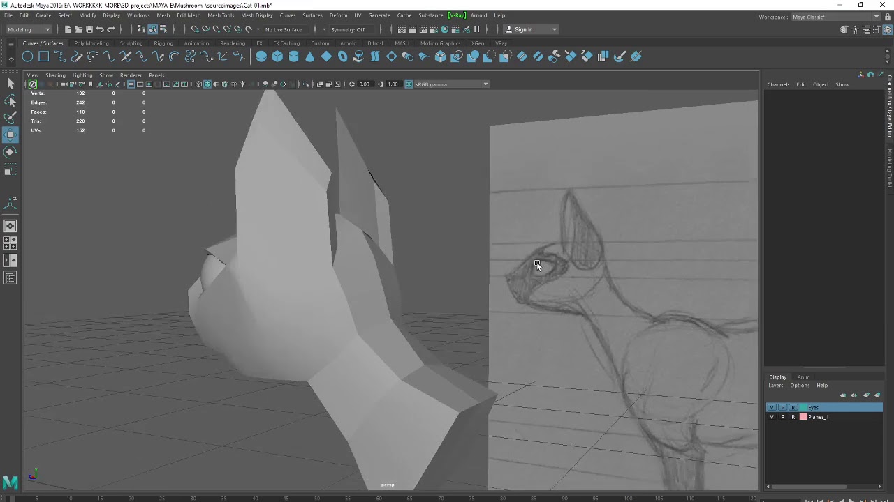The height and width of the screenshot is (502, 894).
Task: Open the Modeling menu set dropdown
Action: [28, 29]
